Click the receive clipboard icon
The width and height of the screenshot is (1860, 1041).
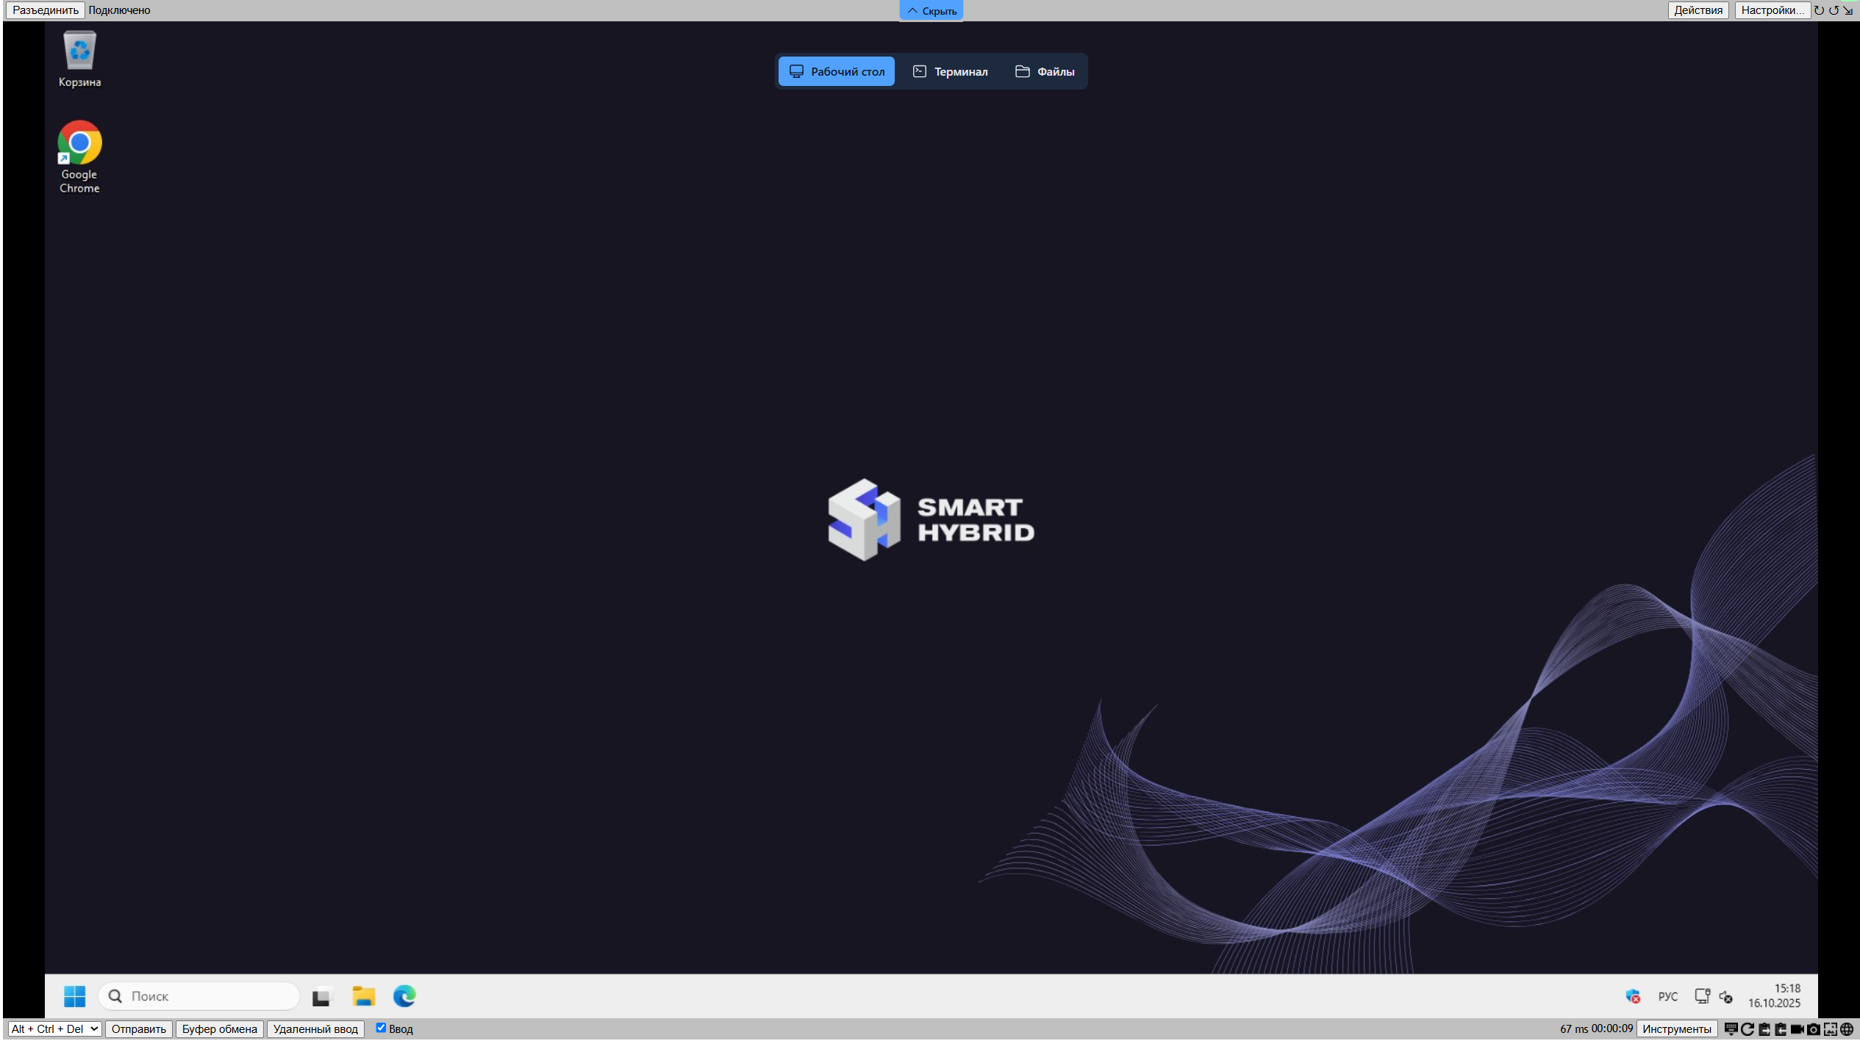1781,1029
